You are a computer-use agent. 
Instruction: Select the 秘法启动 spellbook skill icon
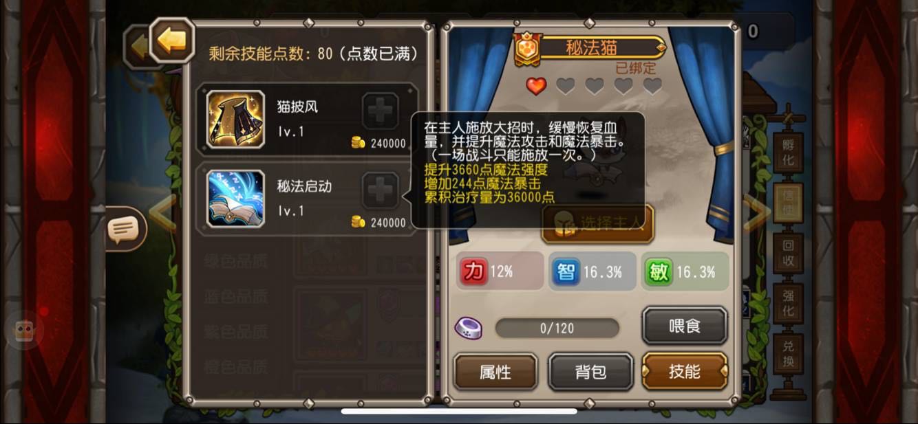(x=236, y=199)
